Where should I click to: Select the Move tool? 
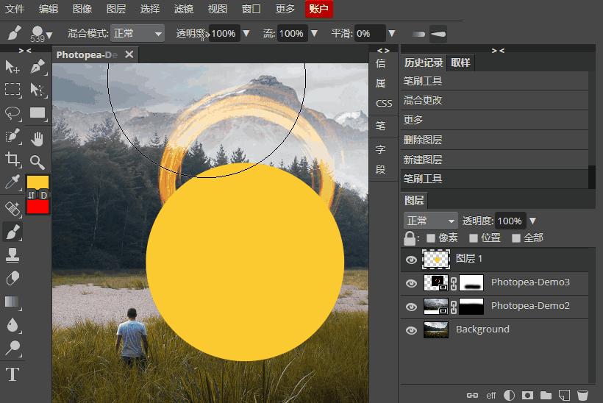[x=13, y=67]
